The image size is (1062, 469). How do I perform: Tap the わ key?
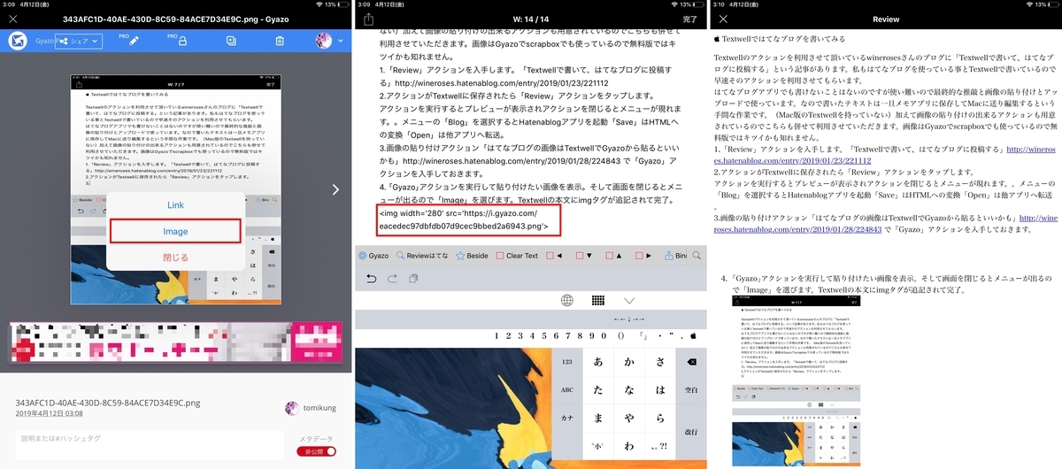629,445
